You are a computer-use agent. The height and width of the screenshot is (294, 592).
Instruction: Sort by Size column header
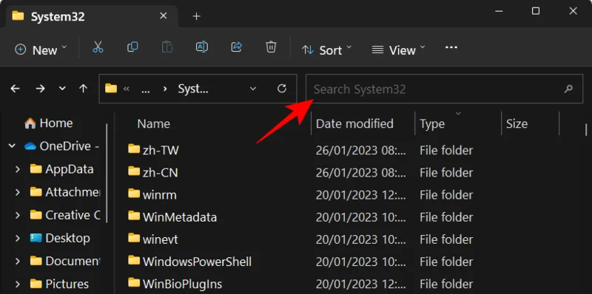[517, 123]
